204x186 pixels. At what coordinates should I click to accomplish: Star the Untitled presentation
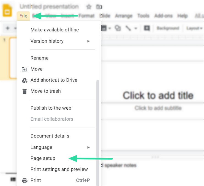coord(89,7)
